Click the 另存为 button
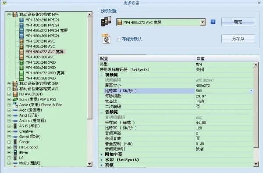 pyautogui.click(x=238, y=39)
